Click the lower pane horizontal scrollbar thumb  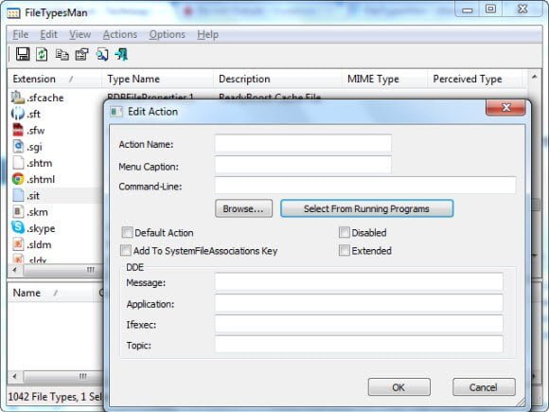[63, 376]
